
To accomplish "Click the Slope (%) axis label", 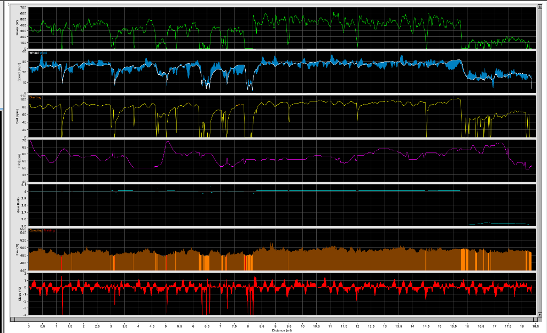I will pos(18,294).
